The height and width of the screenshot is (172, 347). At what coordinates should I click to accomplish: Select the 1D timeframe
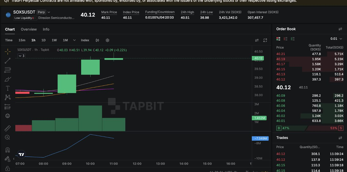[x=43, y=40]
